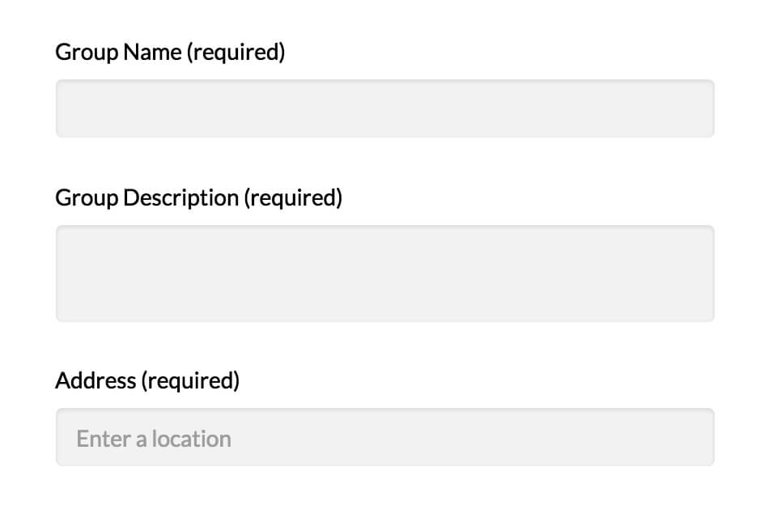777x518 pixels.
Task: Click the 'Address (required)' label
Action: click(x=147, y=380)
